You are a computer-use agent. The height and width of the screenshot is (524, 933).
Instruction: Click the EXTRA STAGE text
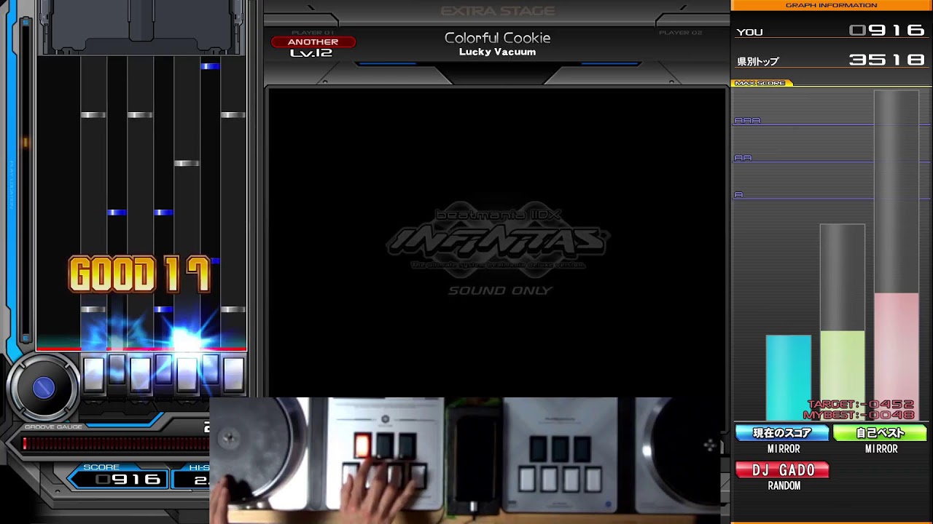498,11
